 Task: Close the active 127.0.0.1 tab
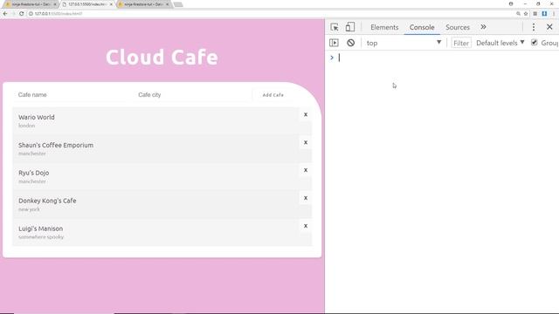click(x=111, y=4)
